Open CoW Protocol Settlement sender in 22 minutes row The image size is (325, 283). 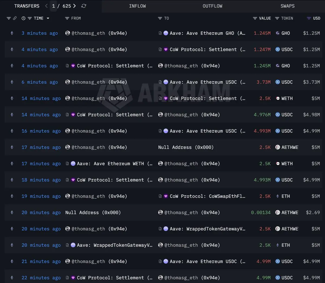pos(115,278)
